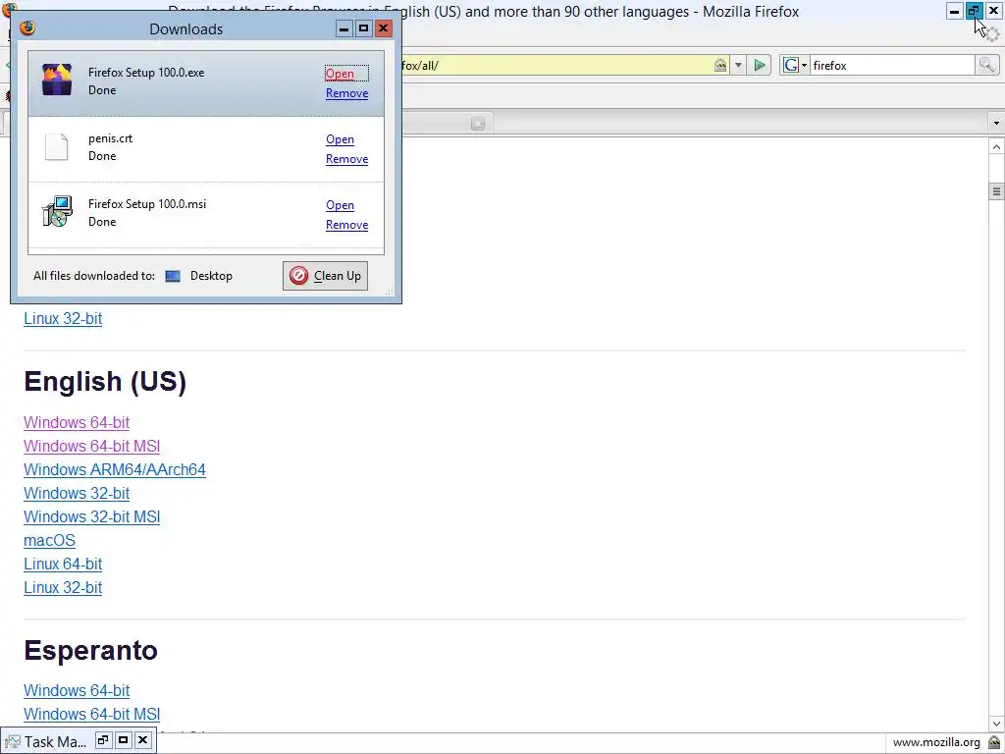Click the Clean Up button
This screenshot has width=1005, height=754.
coord(325,276)
